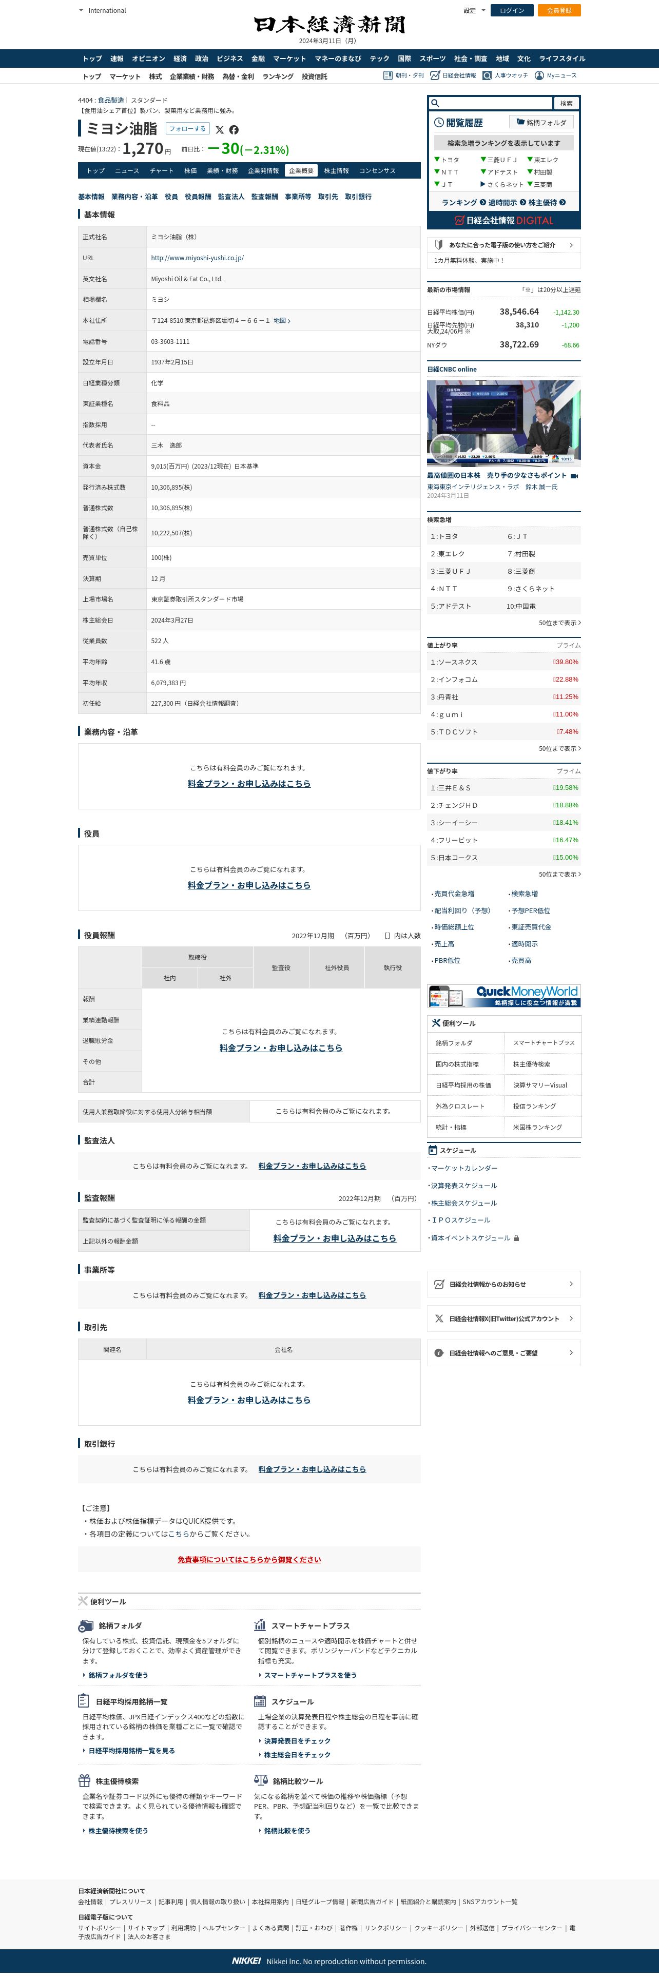
Task: Click the magnifier icon in search box
Action: point(435,103)
